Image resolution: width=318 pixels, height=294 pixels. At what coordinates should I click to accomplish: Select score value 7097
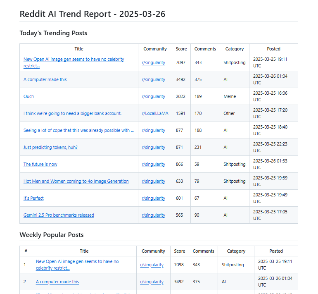(x=180, y=62)
